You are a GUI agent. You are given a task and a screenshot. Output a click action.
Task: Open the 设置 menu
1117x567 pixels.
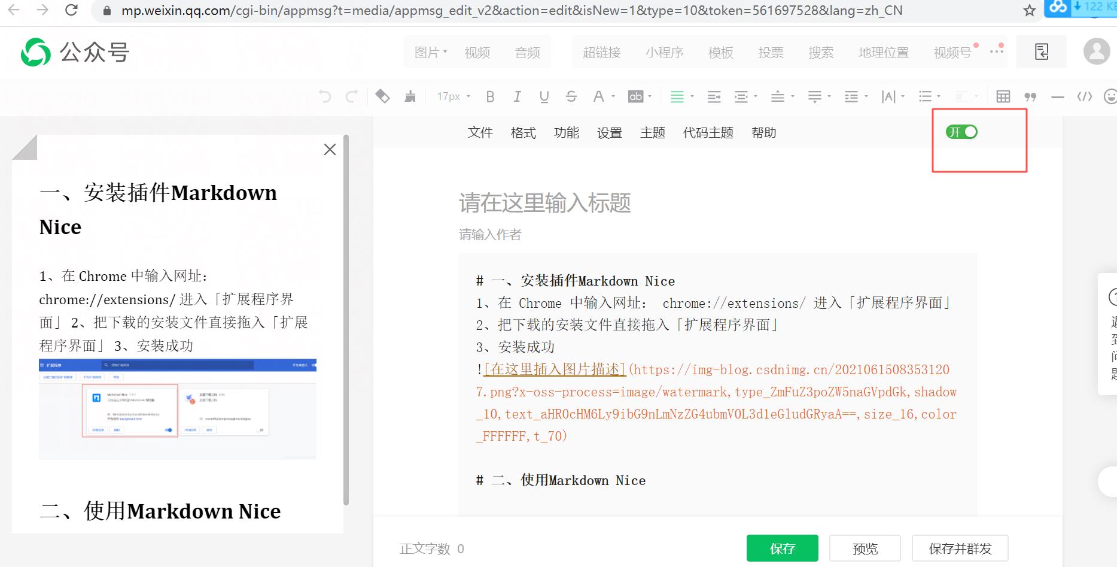point(610,132)
